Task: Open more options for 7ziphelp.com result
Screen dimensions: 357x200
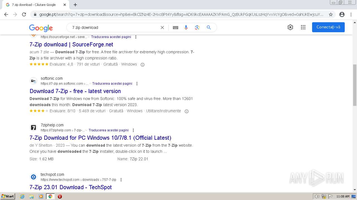Action: point(133,130)
